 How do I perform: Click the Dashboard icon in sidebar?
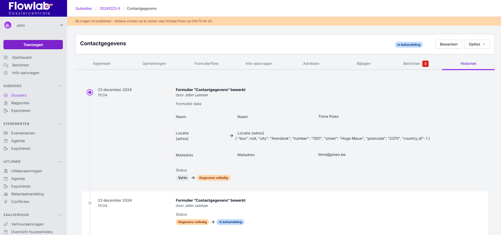6,57
